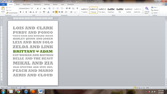Click the Undo icon in title bar

(x=7, y=1)
